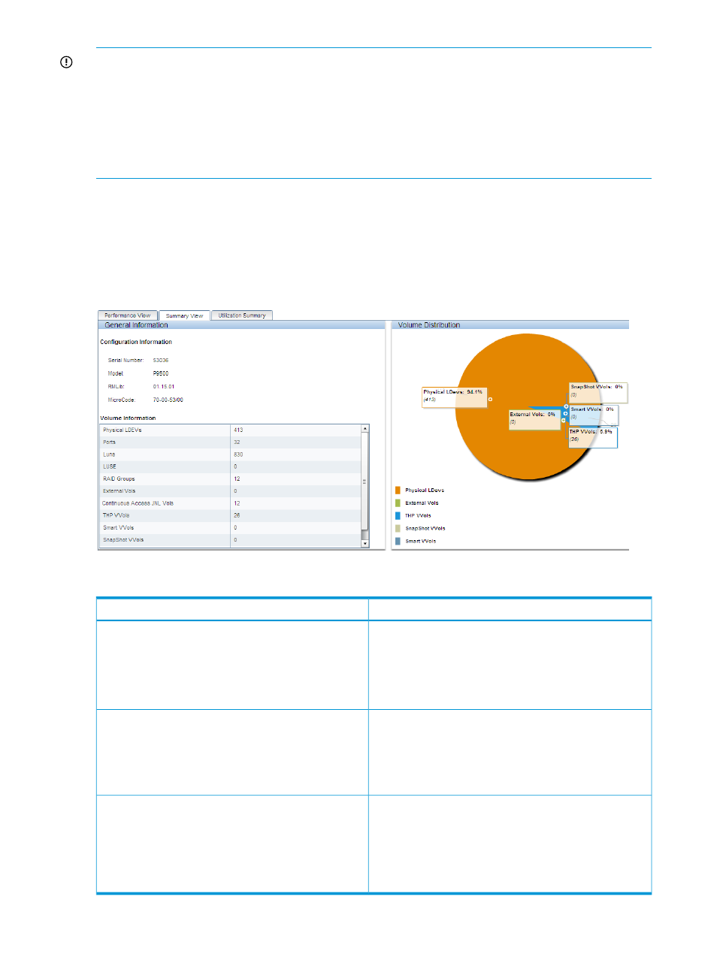Click the General Information panel header
The image size is (717, 954).
[x=242, y=325]
